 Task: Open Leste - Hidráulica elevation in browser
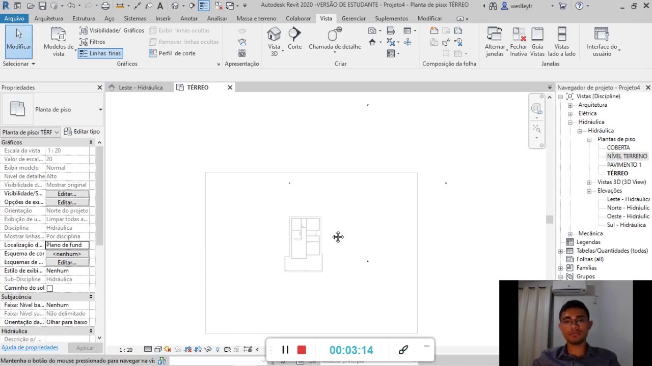tap(629, 199)
